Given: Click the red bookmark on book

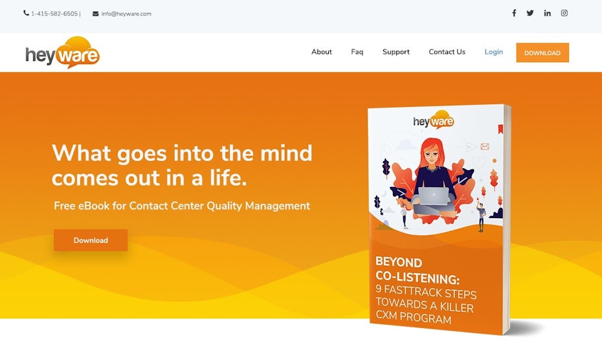Looking at the screenshot, I should pyautogui.click(x=500, y=129).
